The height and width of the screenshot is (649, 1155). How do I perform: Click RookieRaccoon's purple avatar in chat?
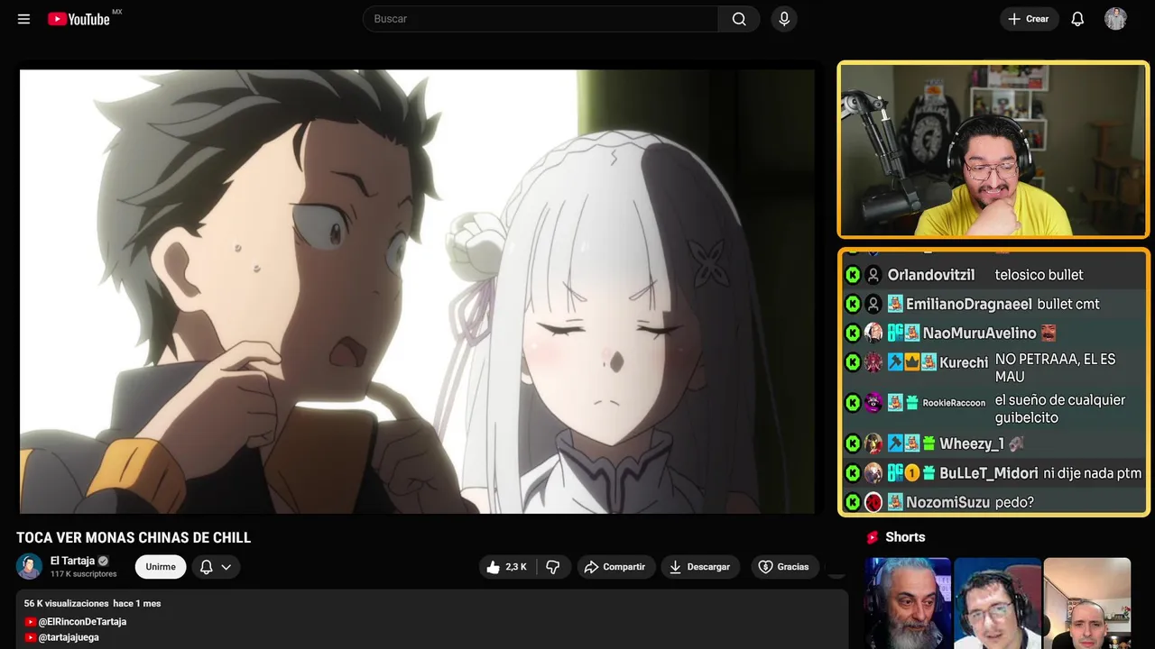[873, 403]
